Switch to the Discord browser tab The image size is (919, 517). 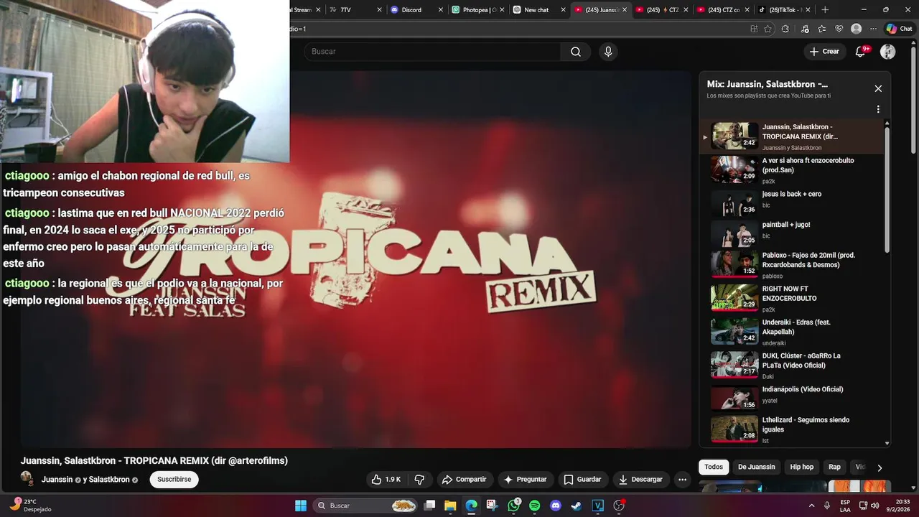tap(416, 10)
